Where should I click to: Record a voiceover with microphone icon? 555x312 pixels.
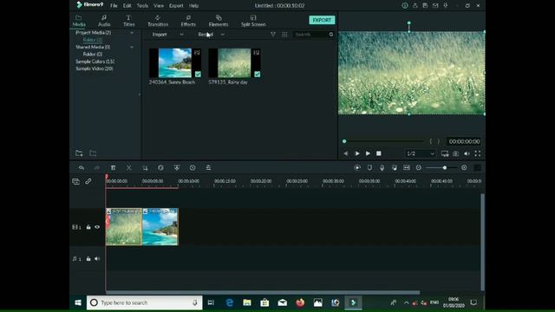tap(382, 167)
